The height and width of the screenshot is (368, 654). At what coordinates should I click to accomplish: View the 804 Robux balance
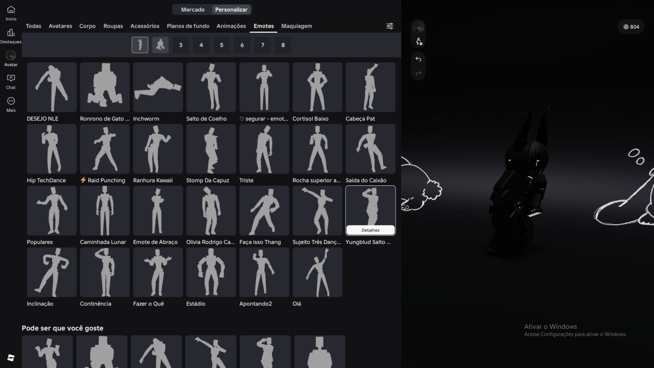(x=631, y=27)
